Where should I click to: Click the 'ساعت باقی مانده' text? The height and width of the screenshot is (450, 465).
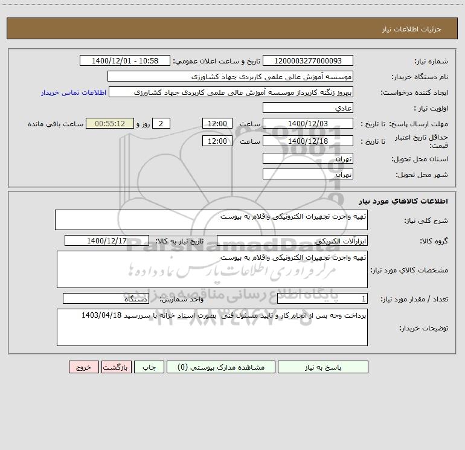click(56, 124)
